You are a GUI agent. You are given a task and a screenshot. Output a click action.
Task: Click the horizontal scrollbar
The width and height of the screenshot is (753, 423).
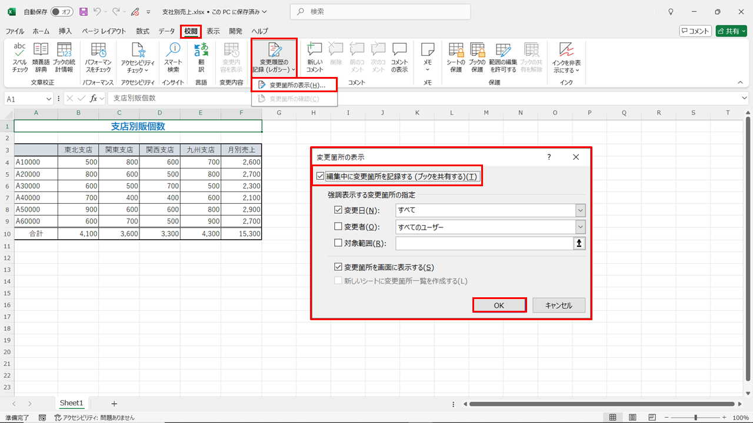(602, 404)
